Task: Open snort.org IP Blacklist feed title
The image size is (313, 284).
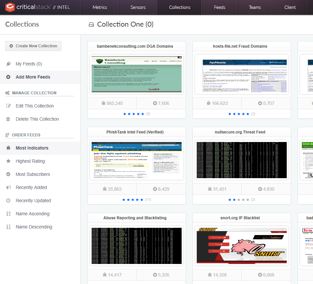Action: (240, 218)
